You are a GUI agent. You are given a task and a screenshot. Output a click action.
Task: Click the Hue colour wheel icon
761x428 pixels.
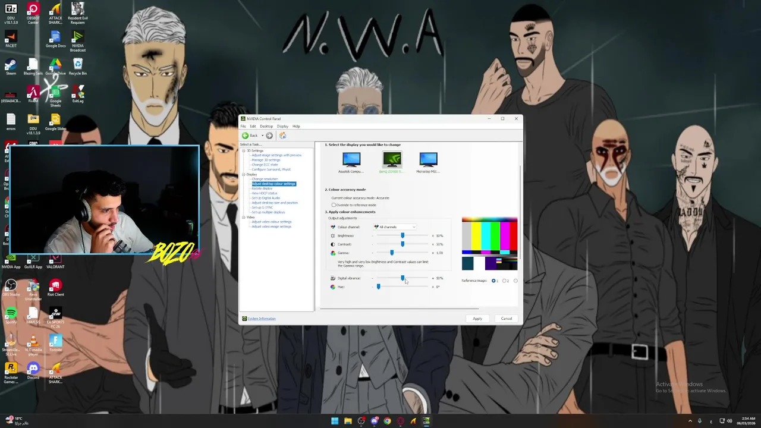point(333,287)
